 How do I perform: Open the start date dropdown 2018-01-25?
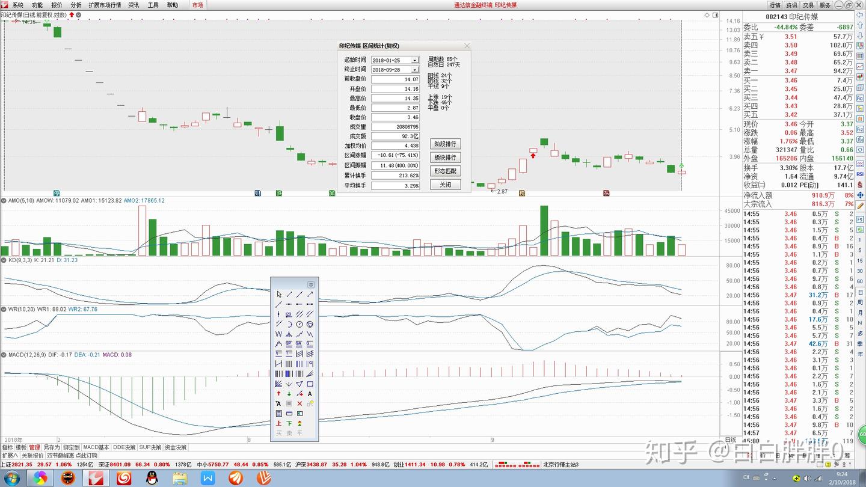click(x=415, y=60)
